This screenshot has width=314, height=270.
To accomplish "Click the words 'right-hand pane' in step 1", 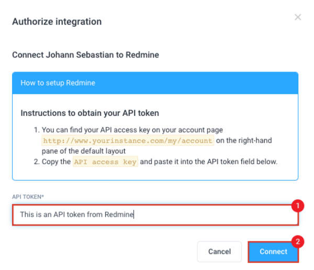I will pos(248,140).
